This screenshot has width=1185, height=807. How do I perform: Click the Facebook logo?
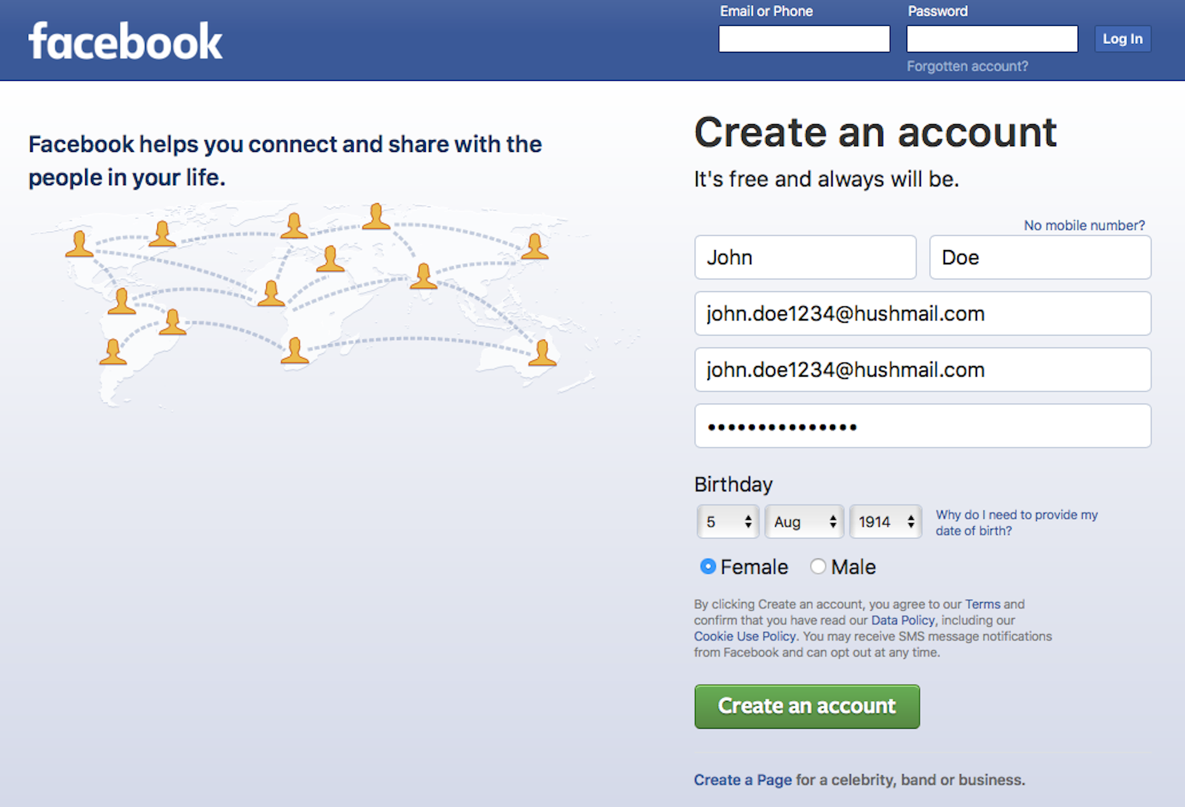tap(125, 42)
